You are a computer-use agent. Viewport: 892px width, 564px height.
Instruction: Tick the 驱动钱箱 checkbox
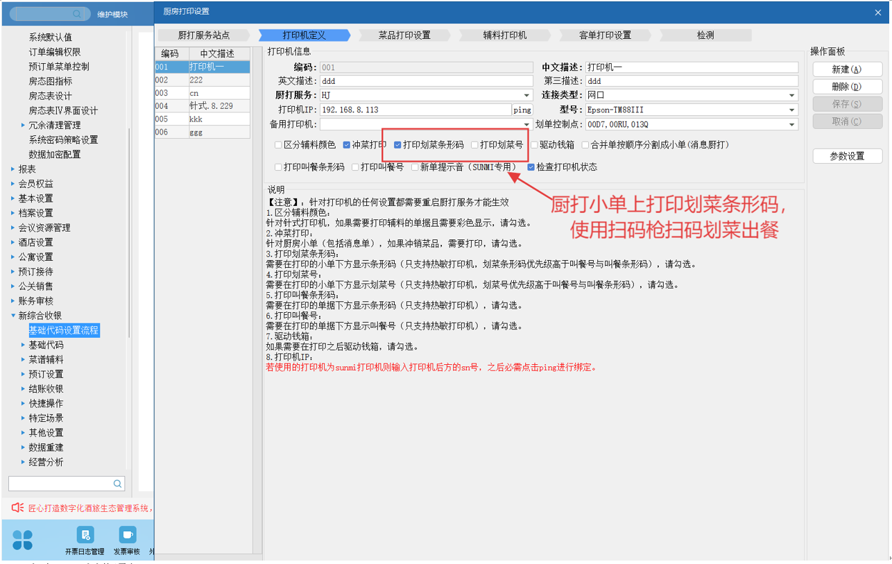(535, 145)
